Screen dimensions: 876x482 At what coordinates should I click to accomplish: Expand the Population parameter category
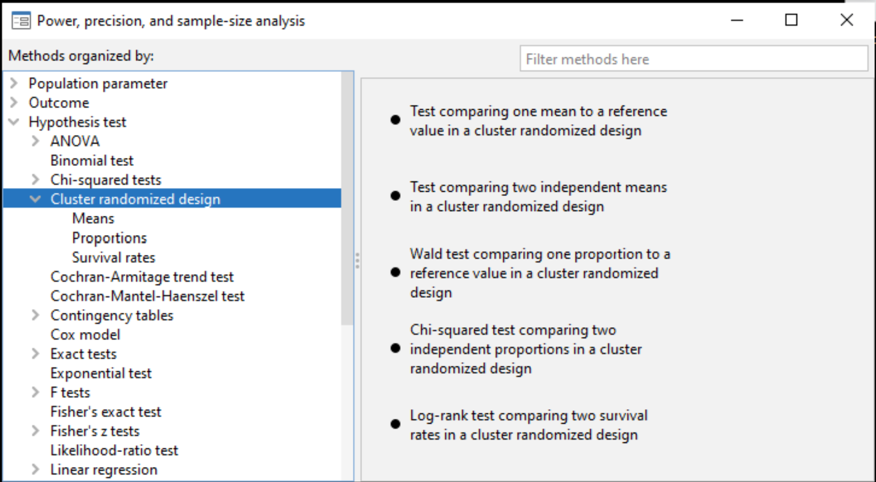click(13, 83)
